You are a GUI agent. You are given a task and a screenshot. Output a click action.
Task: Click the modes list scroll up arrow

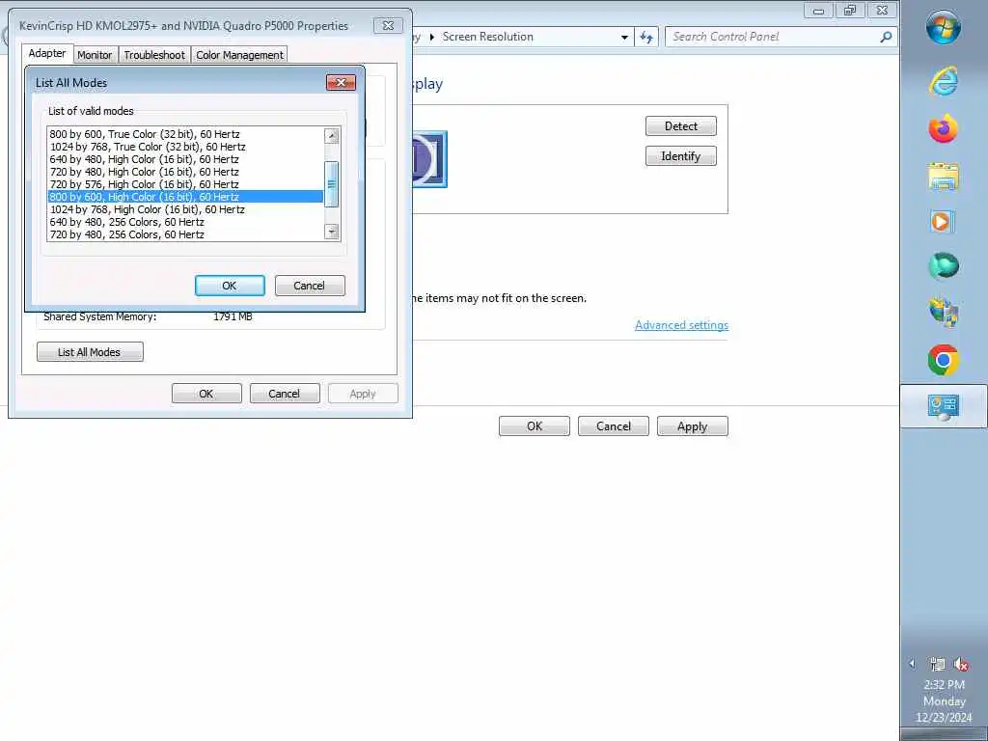click(x=332, y=135)
